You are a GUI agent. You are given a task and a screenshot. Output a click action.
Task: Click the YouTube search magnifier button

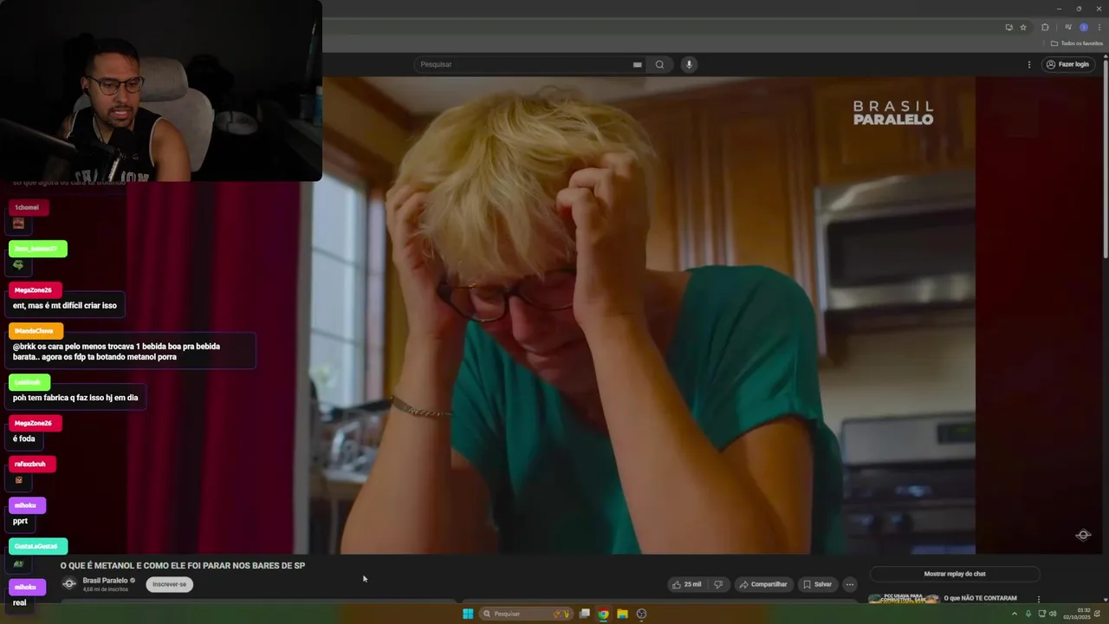pyautogui.click(x=659, y=64)
